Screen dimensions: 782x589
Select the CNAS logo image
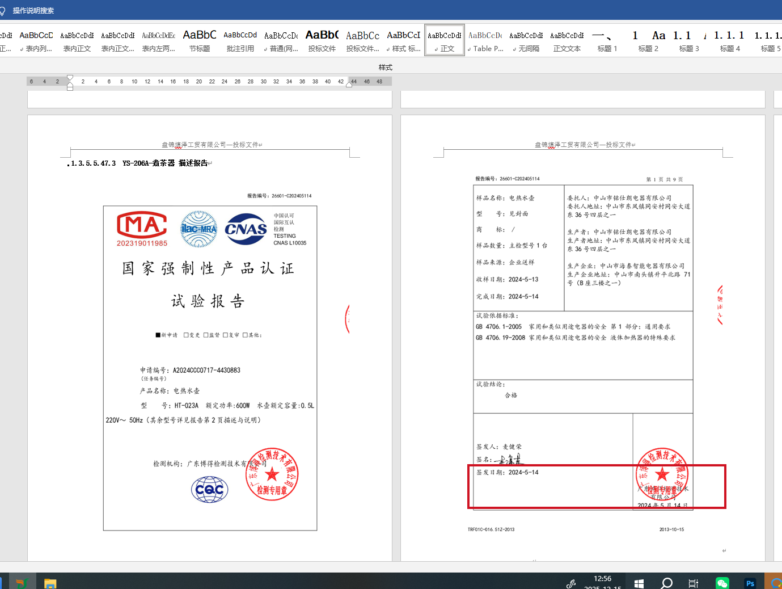[246, 229]
